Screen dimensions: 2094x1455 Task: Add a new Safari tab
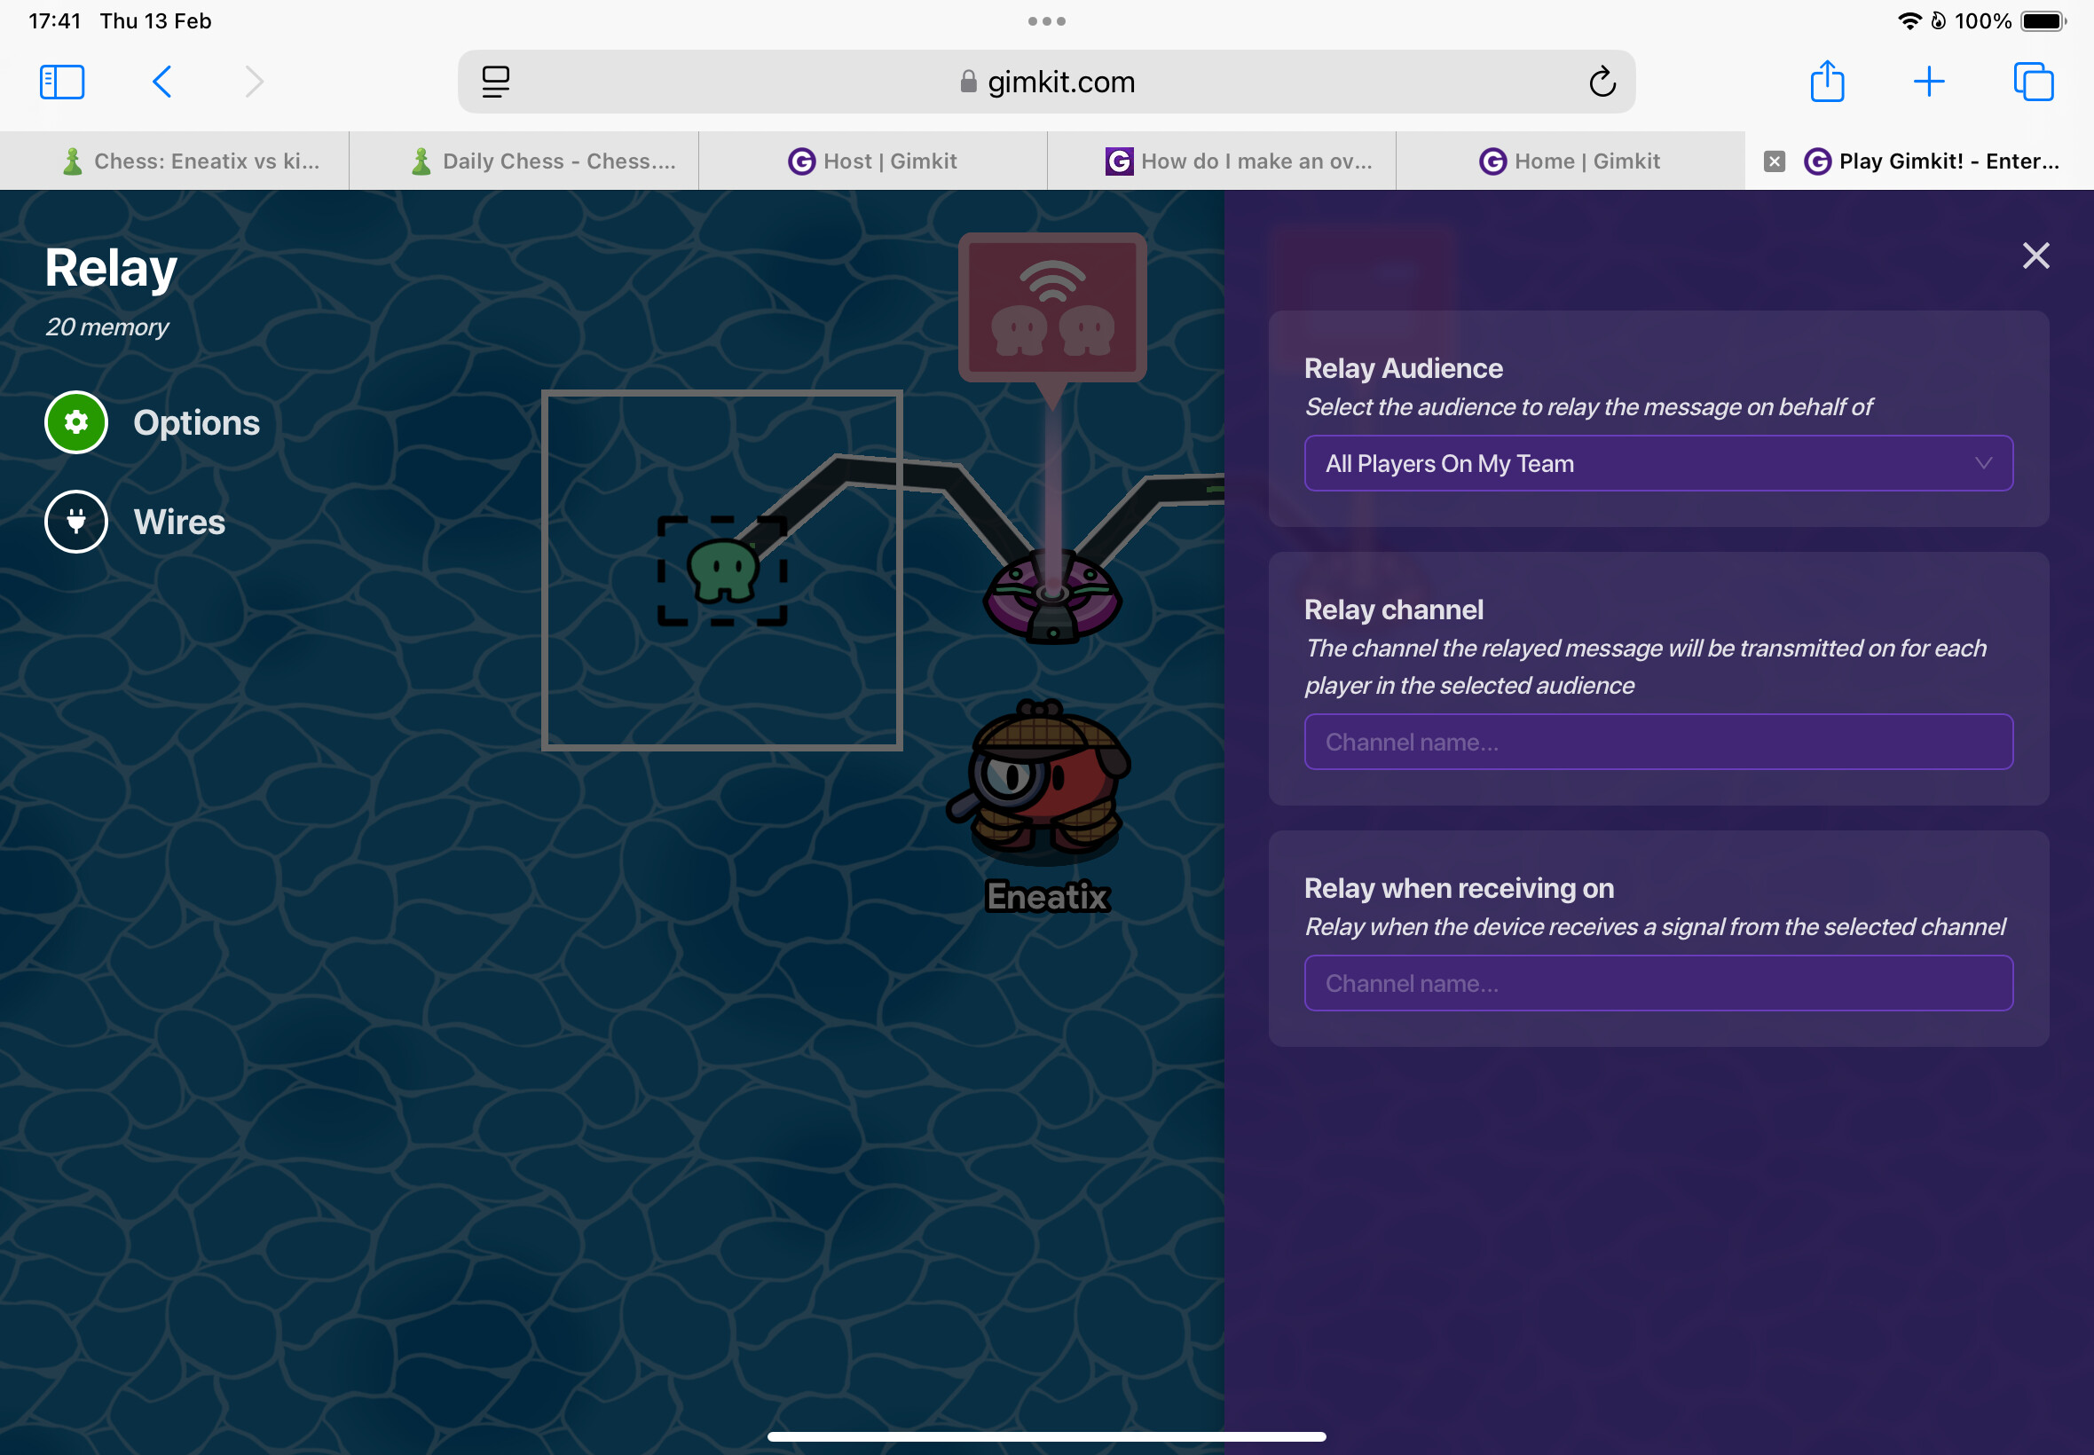click(1929, 82)
